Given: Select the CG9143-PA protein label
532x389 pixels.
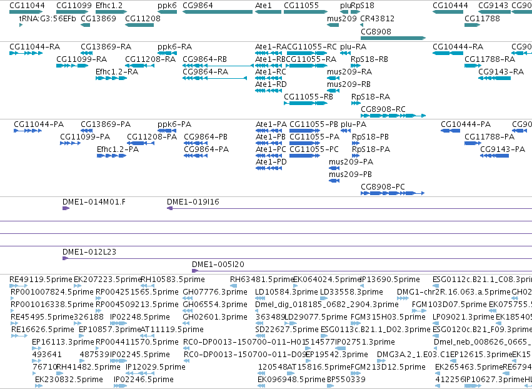Looking at the screenshot, I should click(x=503, y=149).
